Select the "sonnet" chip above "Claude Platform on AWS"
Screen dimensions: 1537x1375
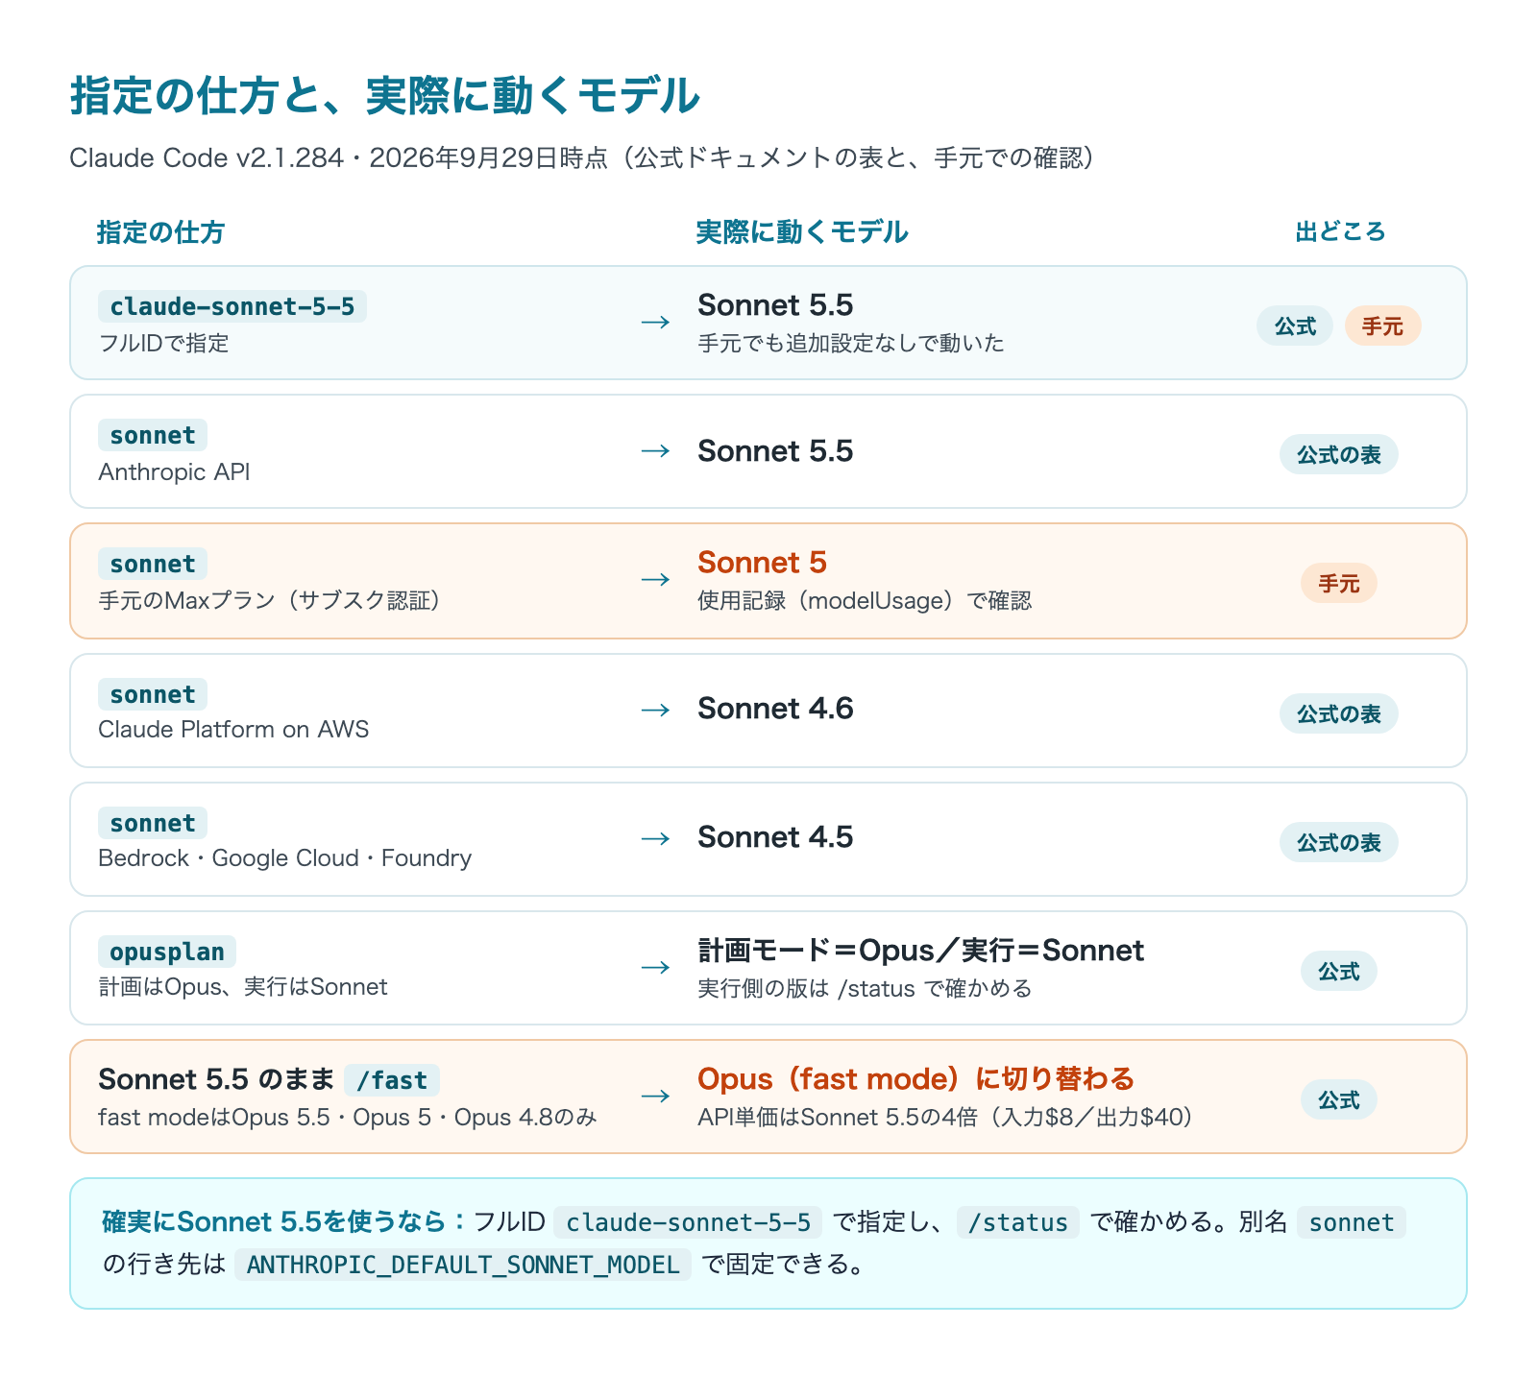153,694
